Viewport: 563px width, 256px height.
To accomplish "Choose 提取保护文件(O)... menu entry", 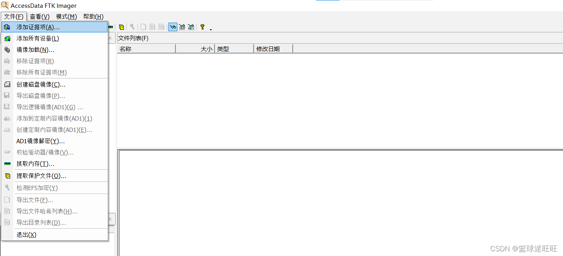I will coord(54,176).
